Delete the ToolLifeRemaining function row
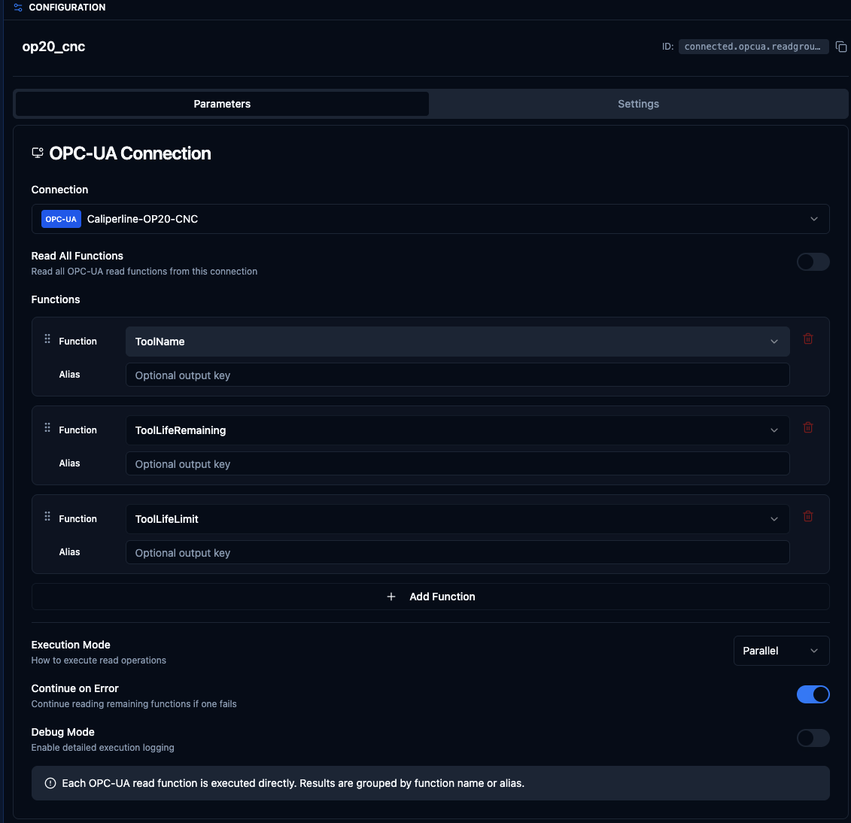Screen dimensions: 851x823 [x=808, y=428]
